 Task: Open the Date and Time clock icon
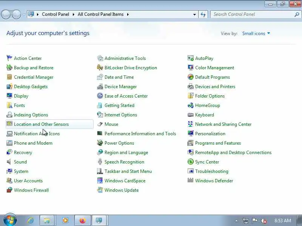point(100,77)
